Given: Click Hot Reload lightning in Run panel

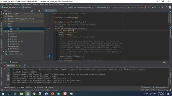Looking at the screenshot, I should click(x=17, y=66).
